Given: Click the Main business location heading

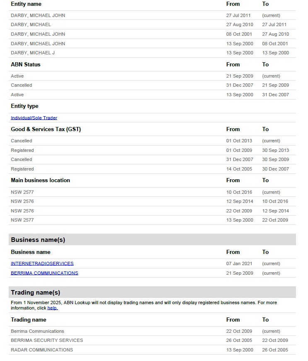Looking at the screenshot, I should (40, 180).
